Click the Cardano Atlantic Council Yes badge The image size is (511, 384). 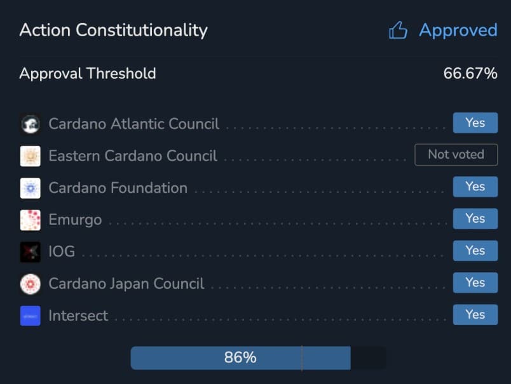pyautogui.click(x=475, y=123)
